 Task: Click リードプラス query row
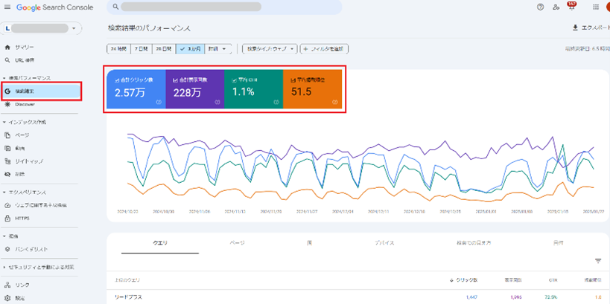pyautogui.click(x=358, y=297)
